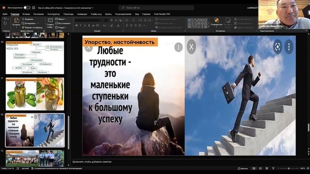
Task: Expand the shapes gallery more arrow
Action: click(208, 27)
